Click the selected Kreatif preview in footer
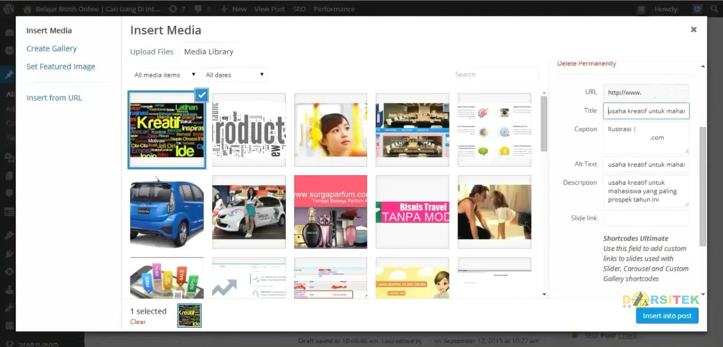 (189, 315)
